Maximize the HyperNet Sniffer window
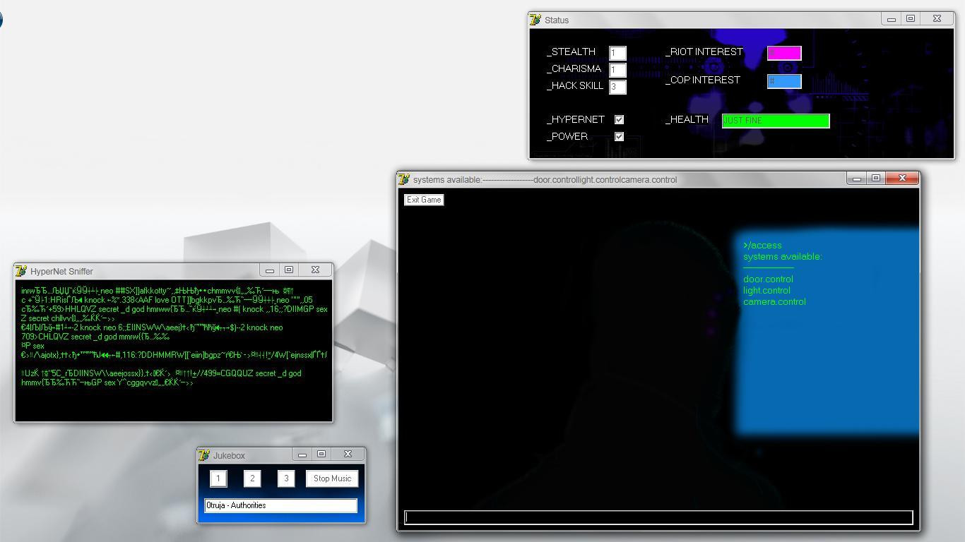 pos(289,270)
